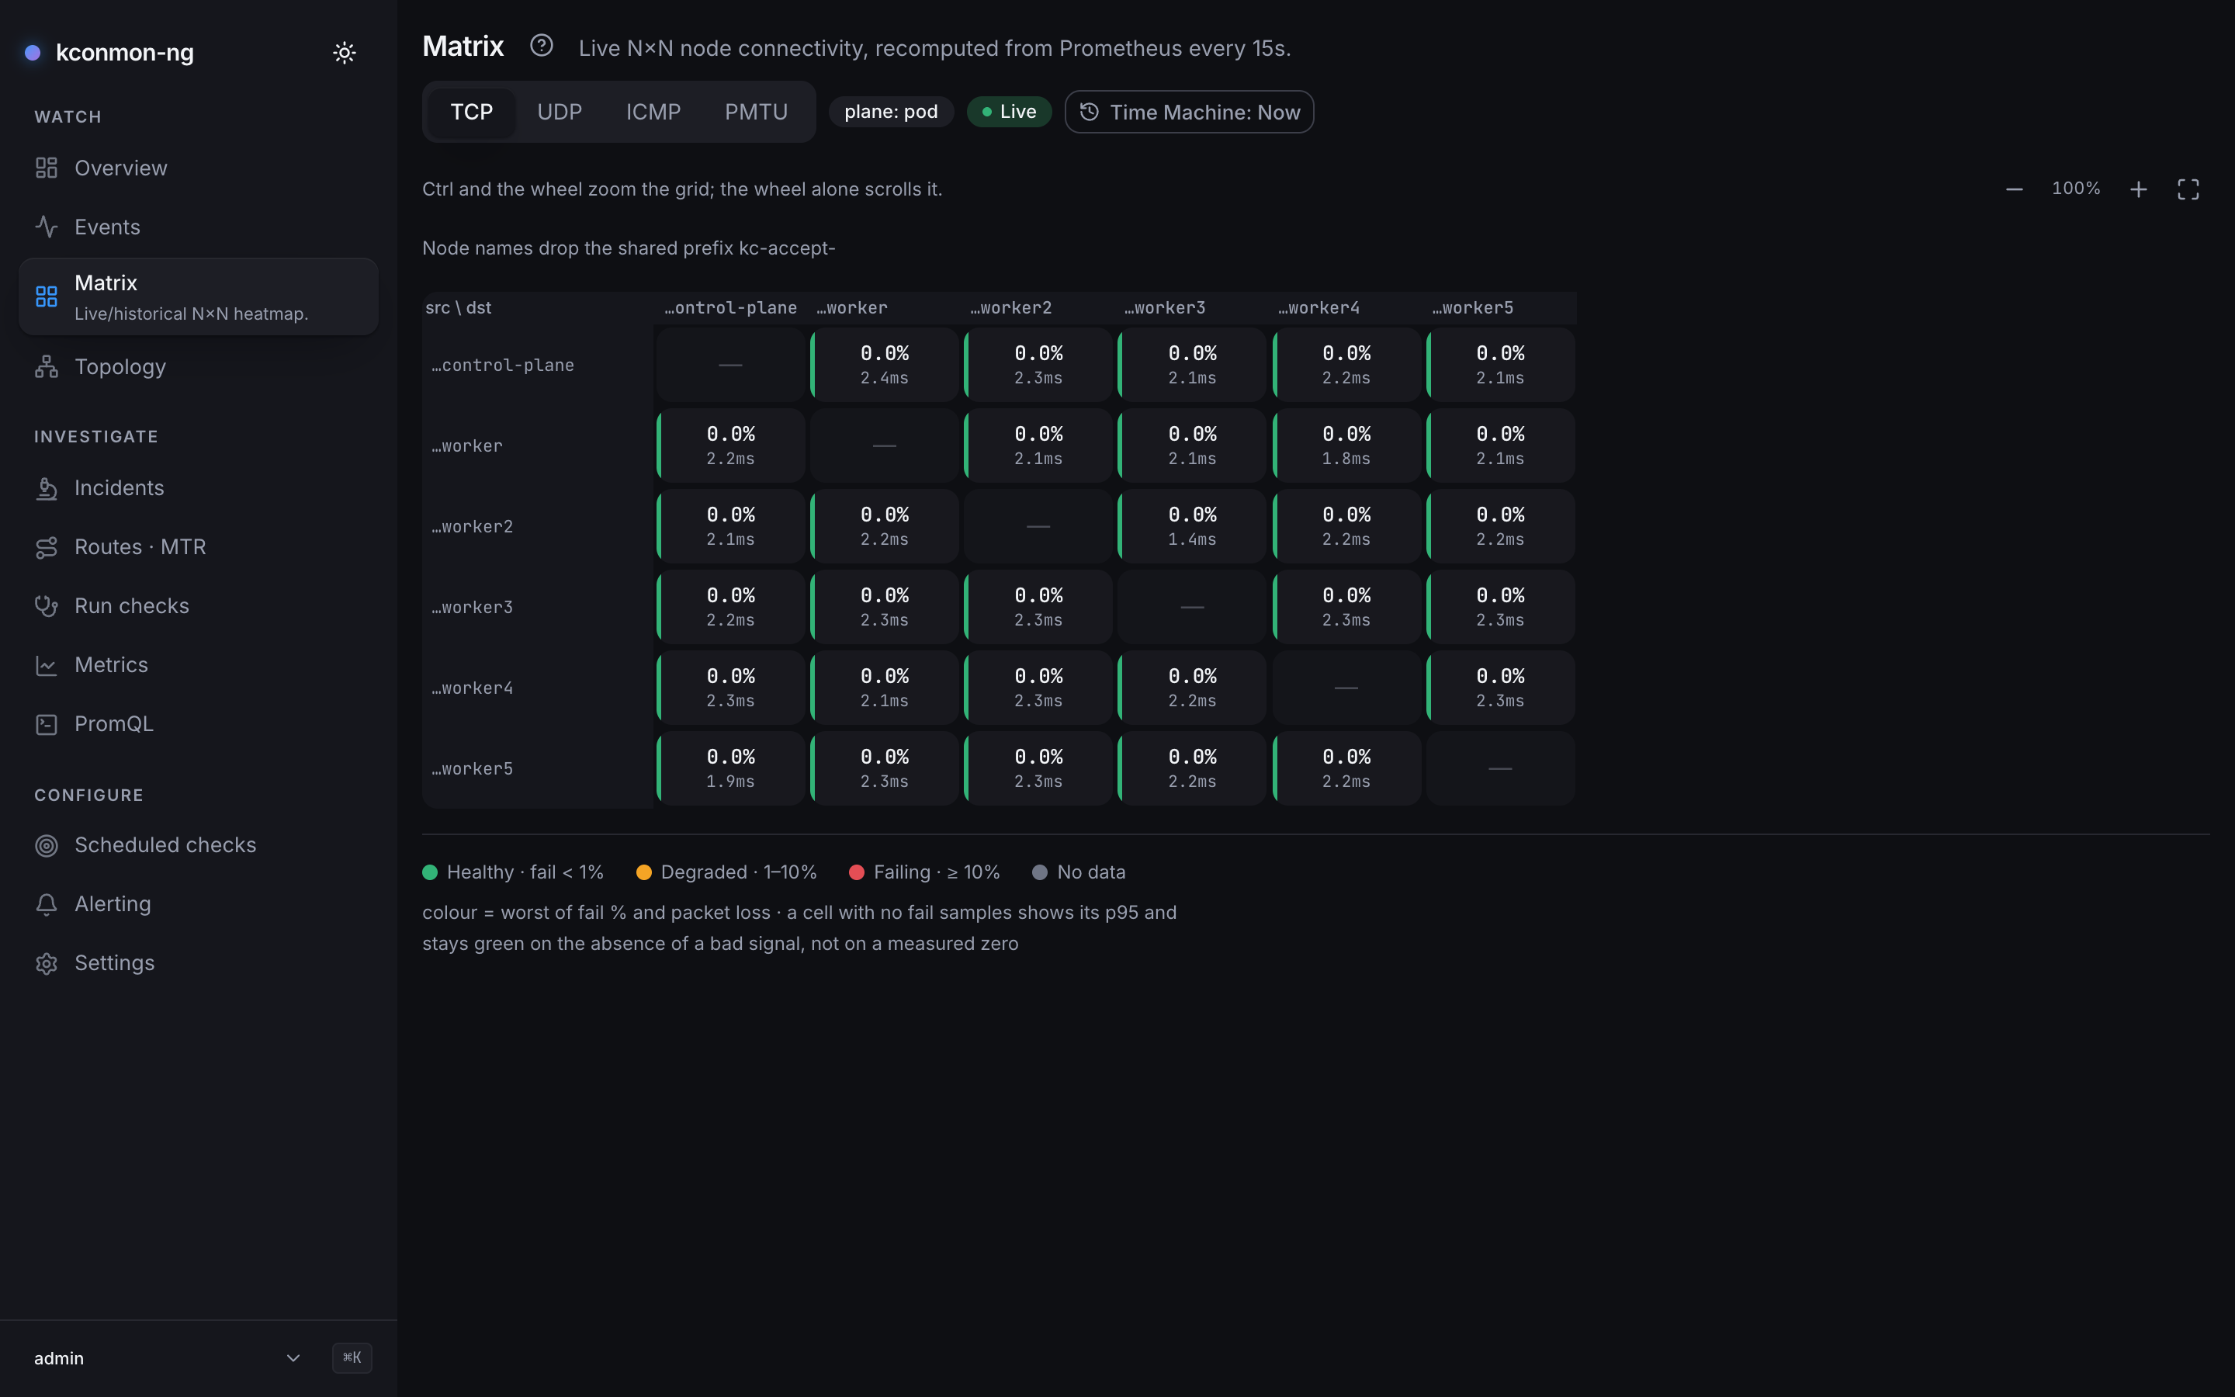Click the green Healthy legend dot

point(429,872)
